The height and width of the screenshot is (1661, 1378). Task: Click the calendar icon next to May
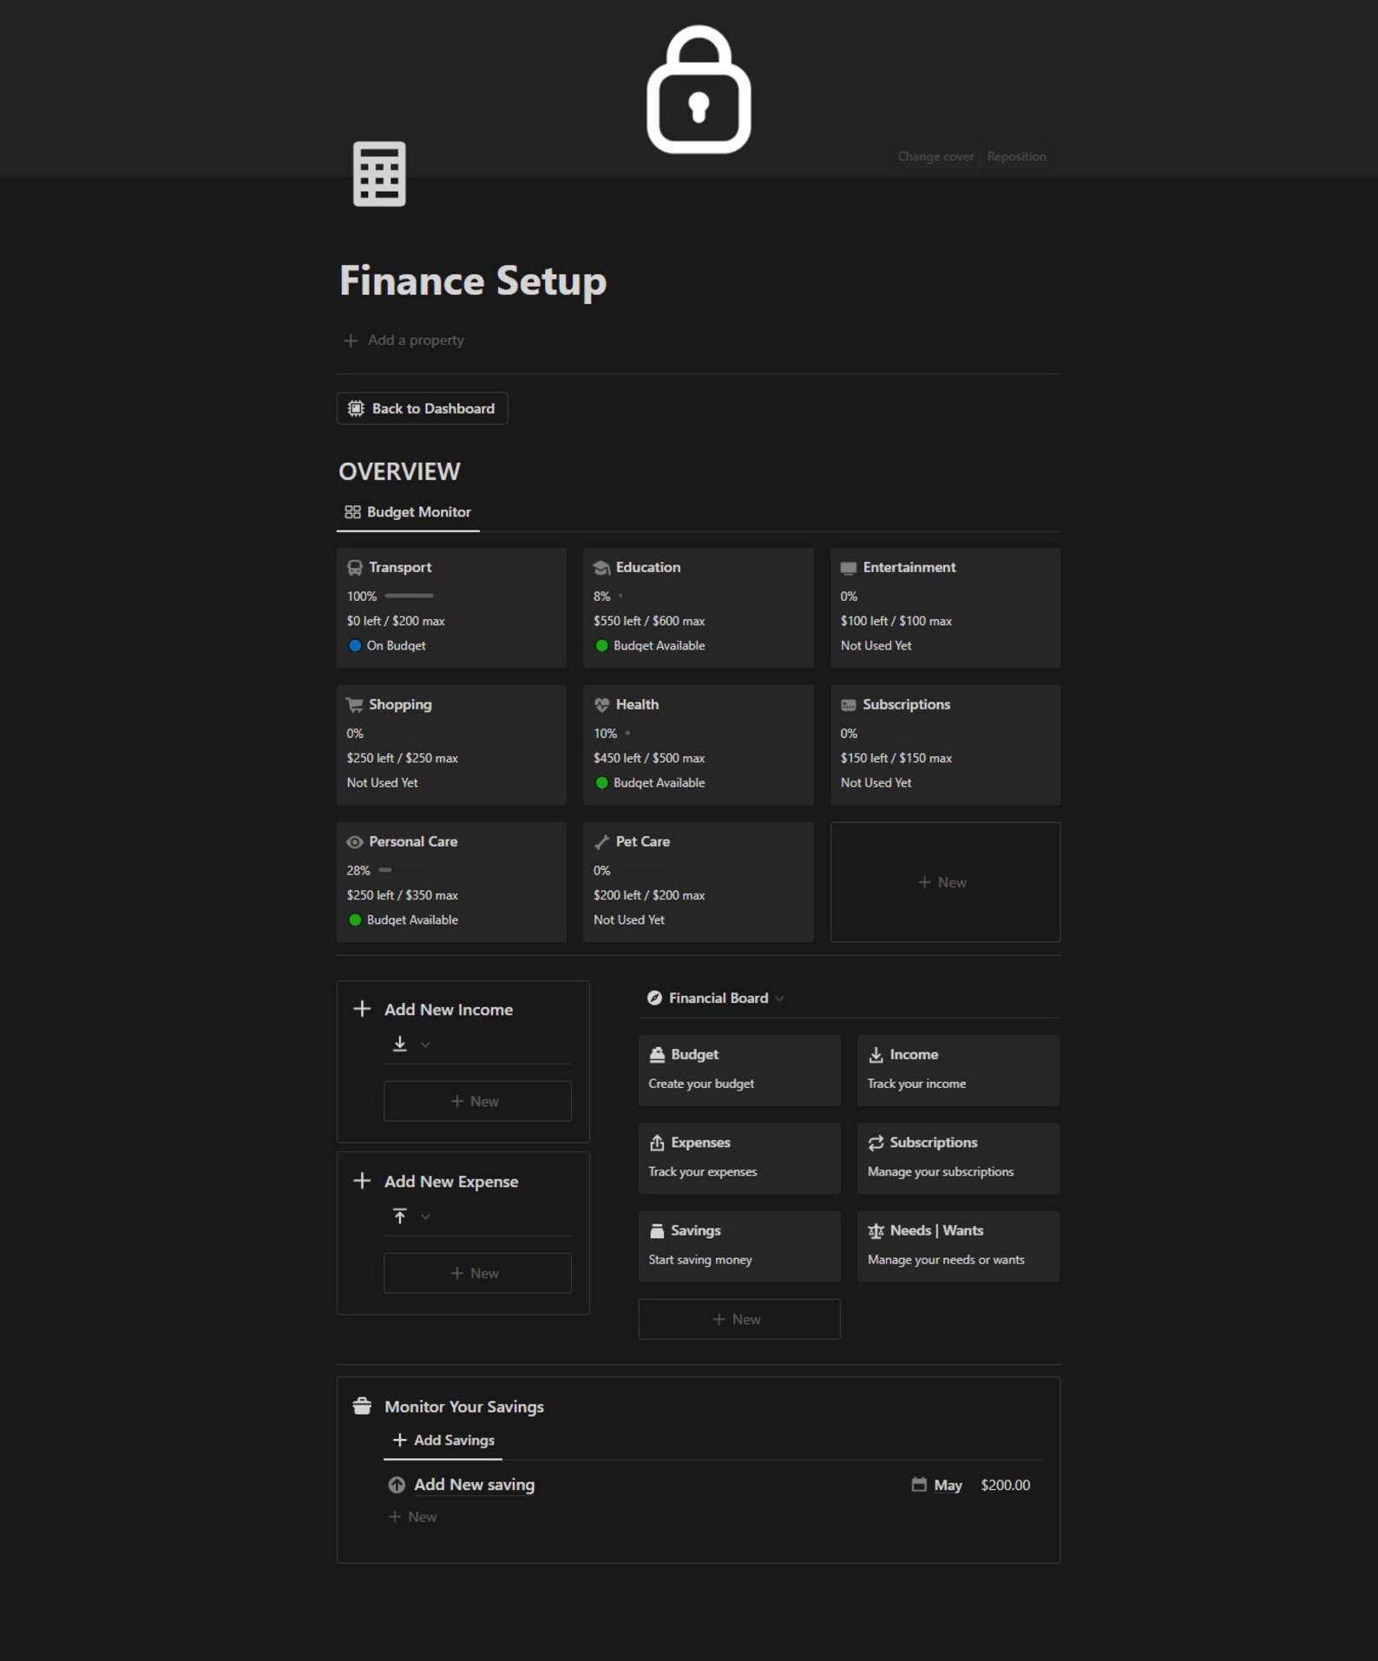[x=919, y=1485]
